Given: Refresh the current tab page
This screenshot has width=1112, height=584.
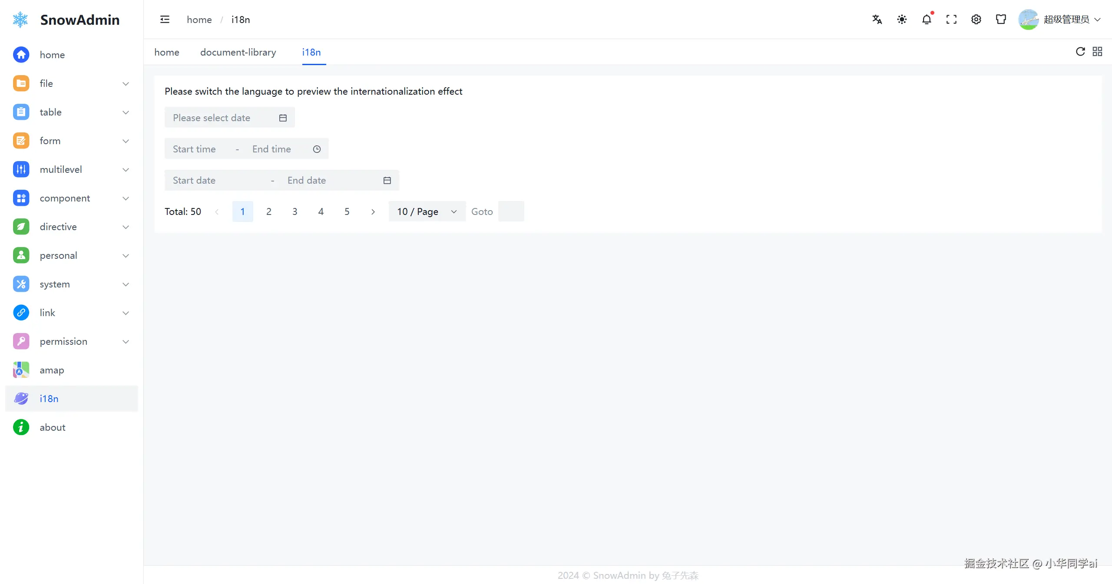Looking at the screenshot, I should click(1080, 52).
